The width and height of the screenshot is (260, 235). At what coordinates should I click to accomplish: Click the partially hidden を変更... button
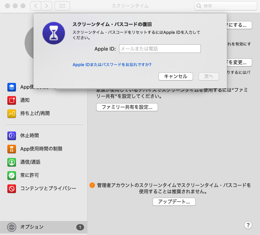[x=239, y=63]
